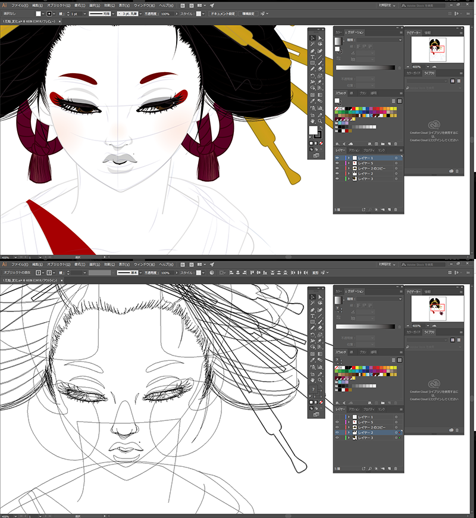Click the opacity 100% field in the top control bar
This screenshot has width=476, height=518.
pyautogui.click(x=167, y=14)
